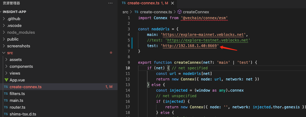Click the cube symbol icon in breadcrumb

click(179, 12)
